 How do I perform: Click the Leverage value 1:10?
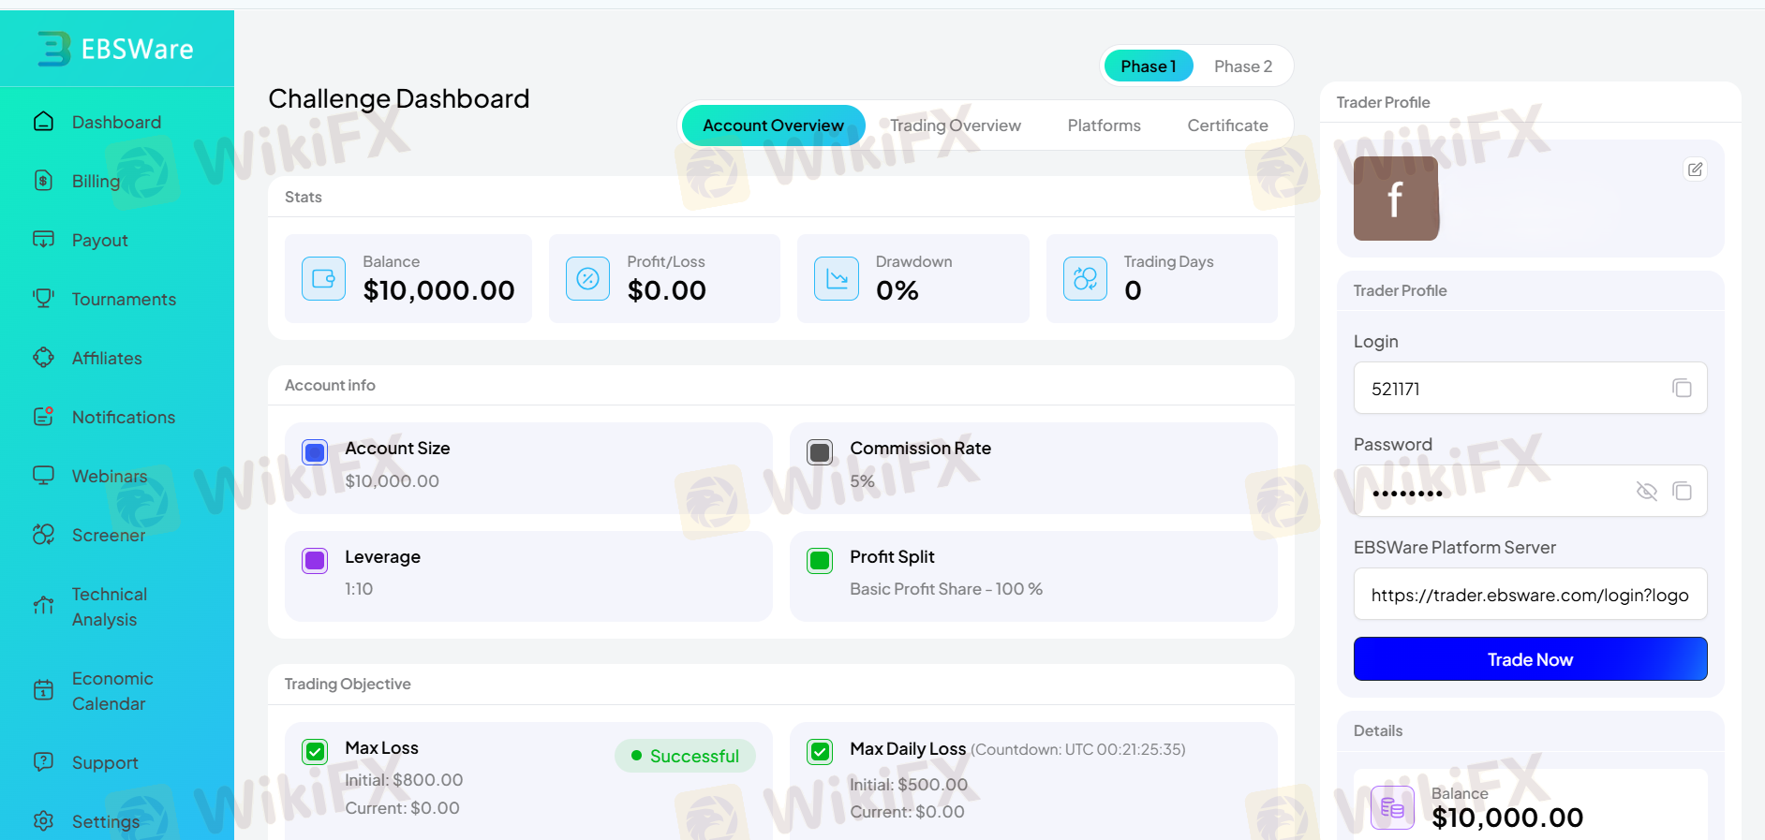point(359,589)
